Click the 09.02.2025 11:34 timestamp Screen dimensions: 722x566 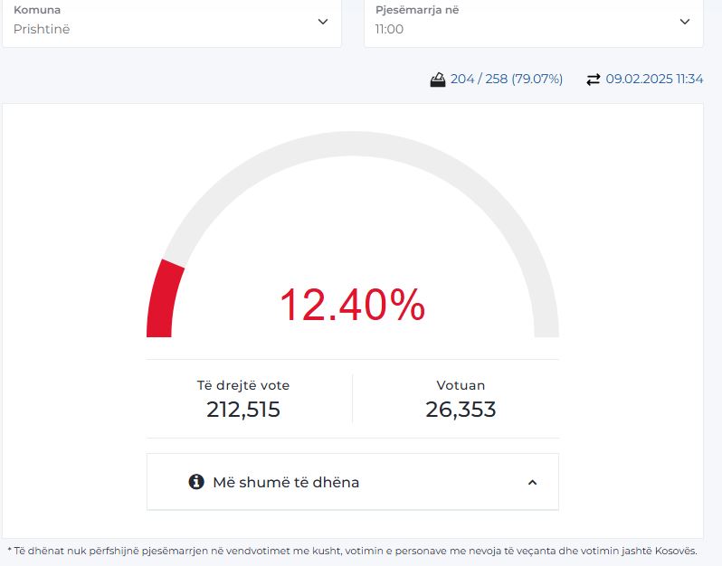[654, 80]
